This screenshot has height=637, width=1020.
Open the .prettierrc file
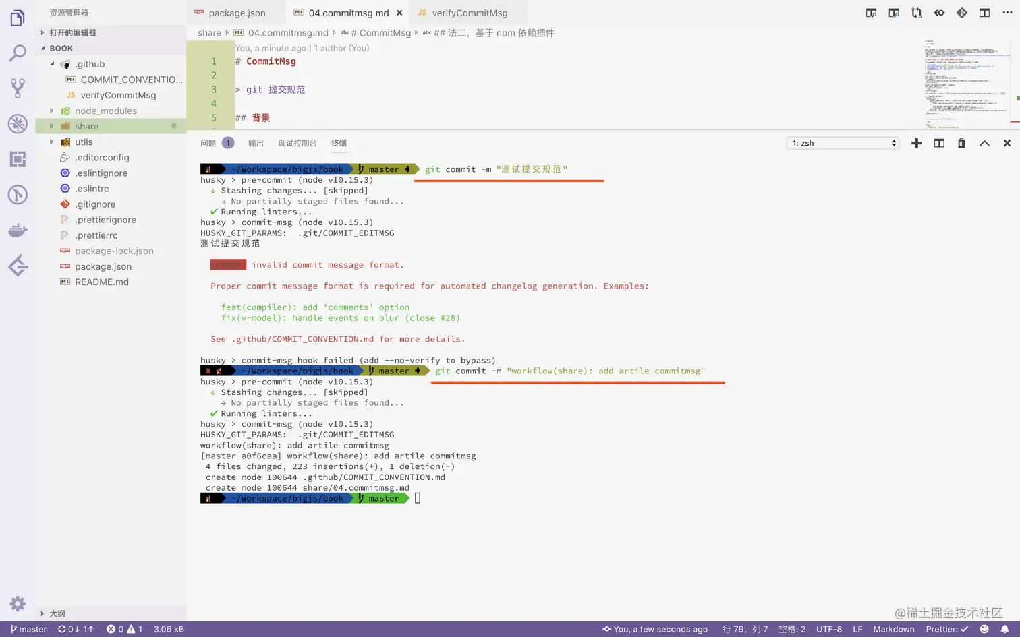coord(96,235)
